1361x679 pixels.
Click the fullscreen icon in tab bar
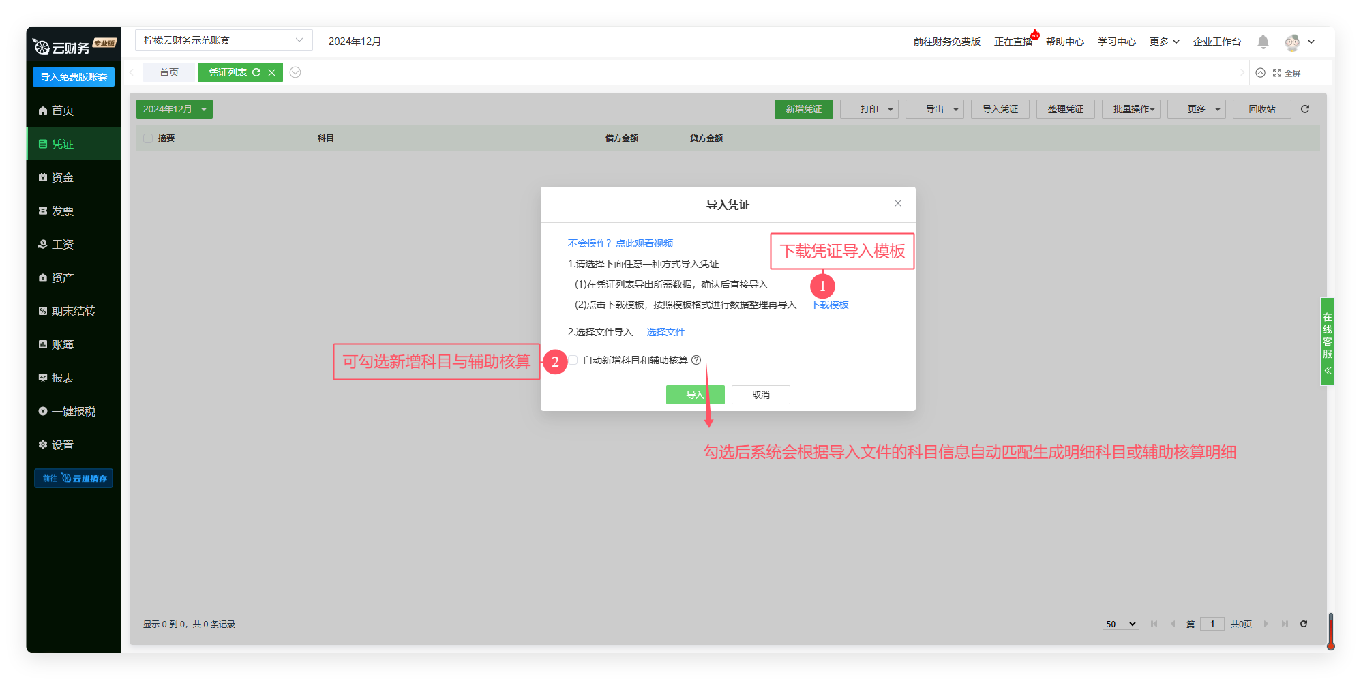pyautogui.click(x=1277, y=73)
